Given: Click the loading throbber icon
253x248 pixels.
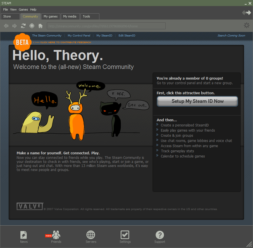Looking at the screenshot, I should click(246, 25).
